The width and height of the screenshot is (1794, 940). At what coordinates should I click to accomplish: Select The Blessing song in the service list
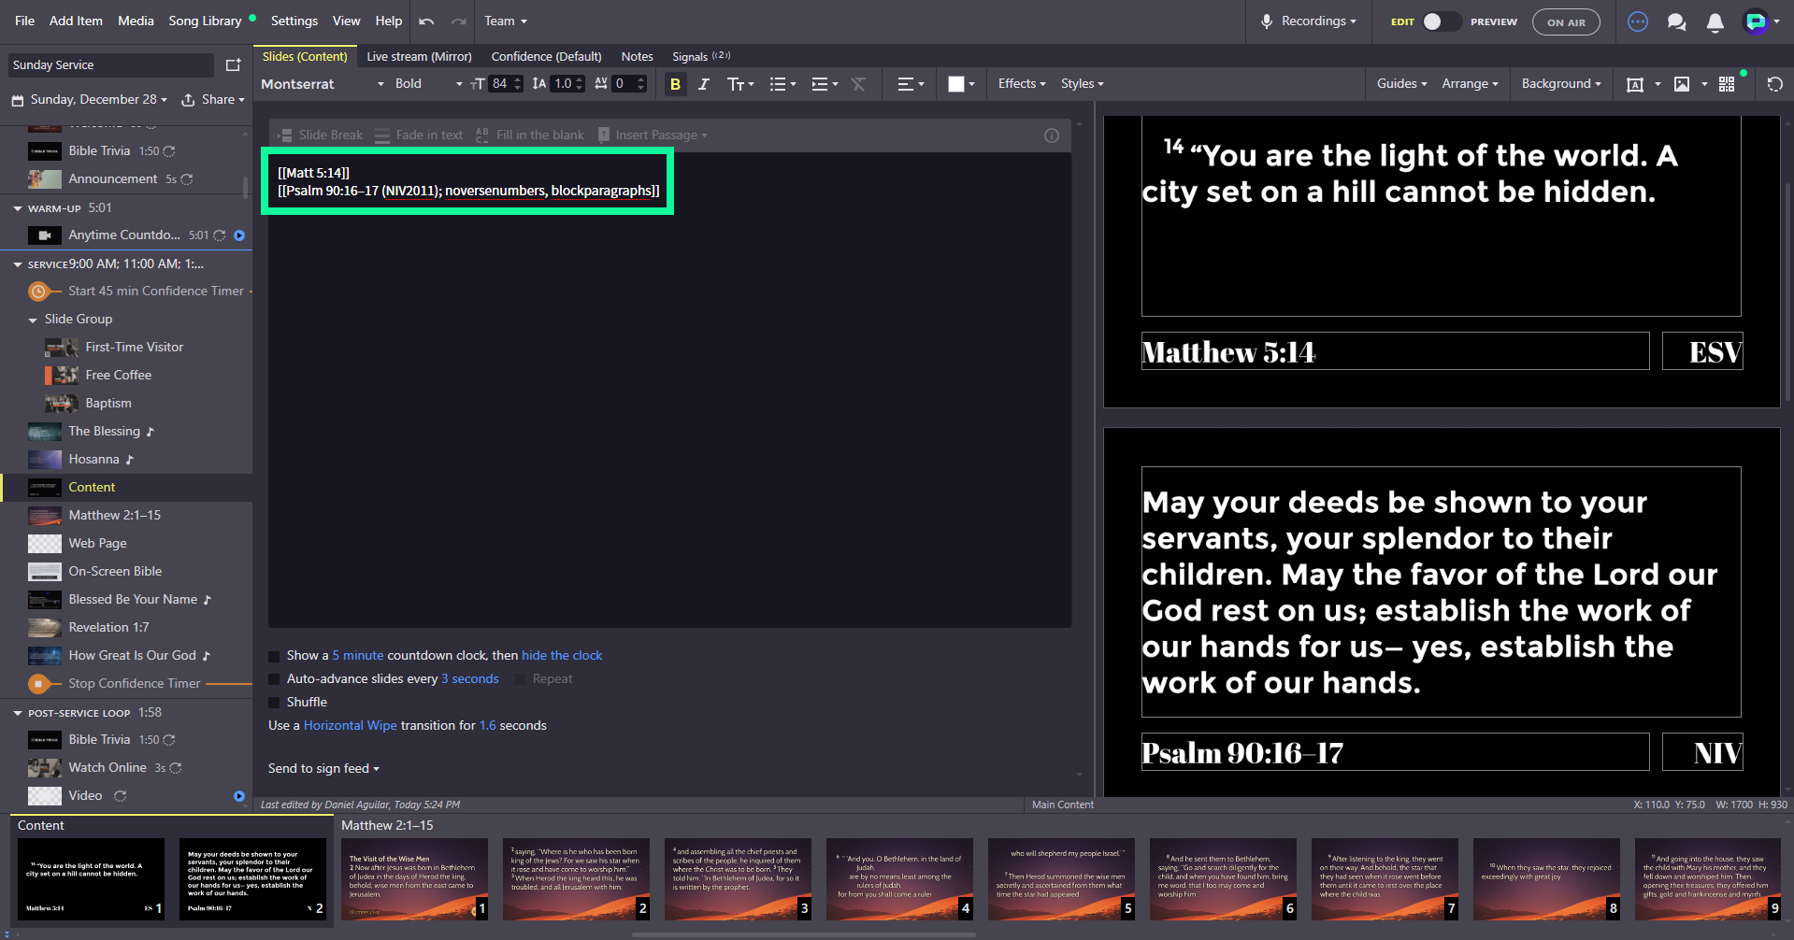point(104,432)
